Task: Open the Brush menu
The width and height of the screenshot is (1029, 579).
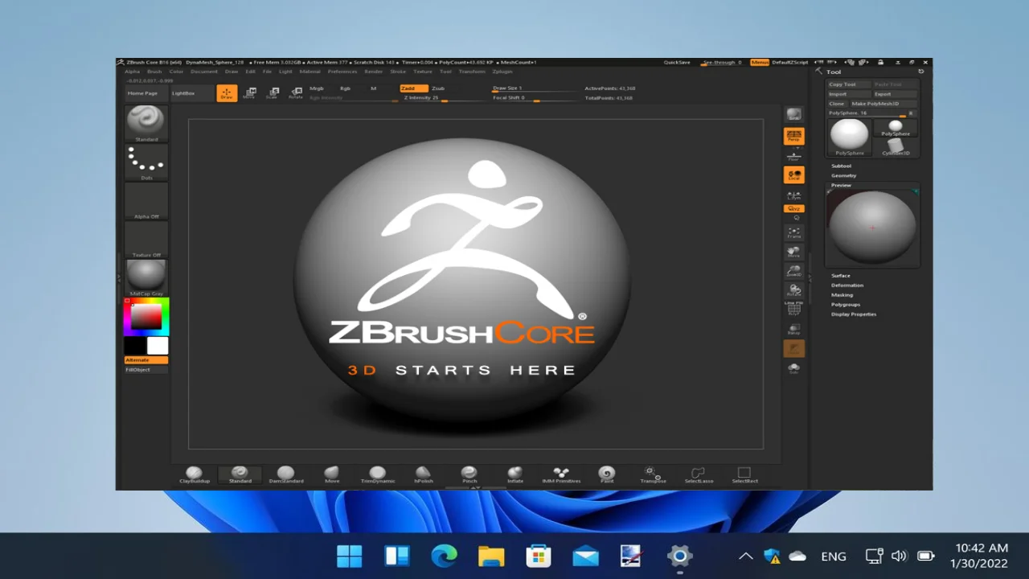Action: [x=154, y=72]
